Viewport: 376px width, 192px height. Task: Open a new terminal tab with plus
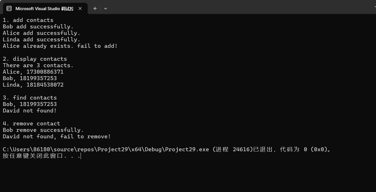95,8
